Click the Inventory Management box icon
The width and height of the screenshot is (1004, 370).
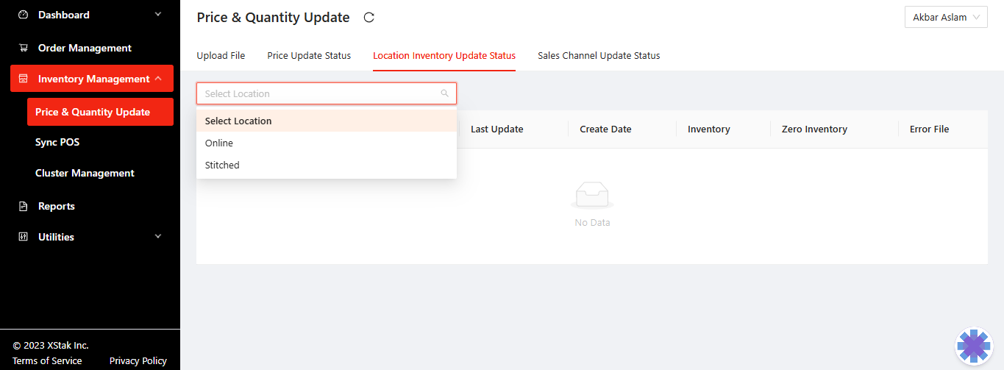pyautogui.click(x=23, y=79)
